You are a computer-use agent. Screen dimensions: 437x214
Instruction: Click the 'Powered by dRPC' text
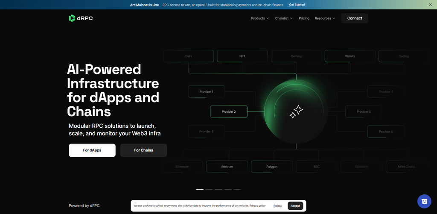click(84, 205)
